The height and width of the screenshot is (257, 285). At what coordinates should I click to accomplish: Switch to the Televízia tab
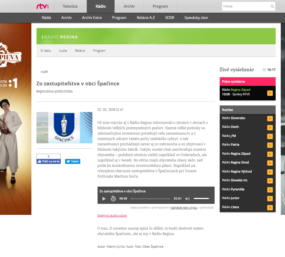70,7
